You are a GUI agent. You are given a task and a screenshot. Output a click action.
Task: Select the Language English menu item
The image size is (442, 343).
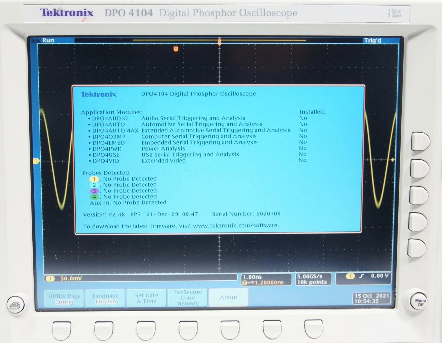(106, 298)
